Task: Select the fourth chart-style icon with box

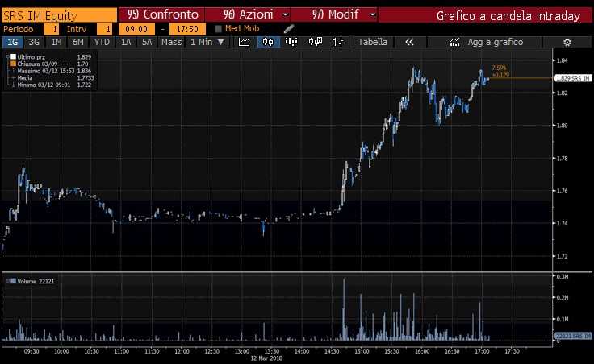Action: point(316,42)
